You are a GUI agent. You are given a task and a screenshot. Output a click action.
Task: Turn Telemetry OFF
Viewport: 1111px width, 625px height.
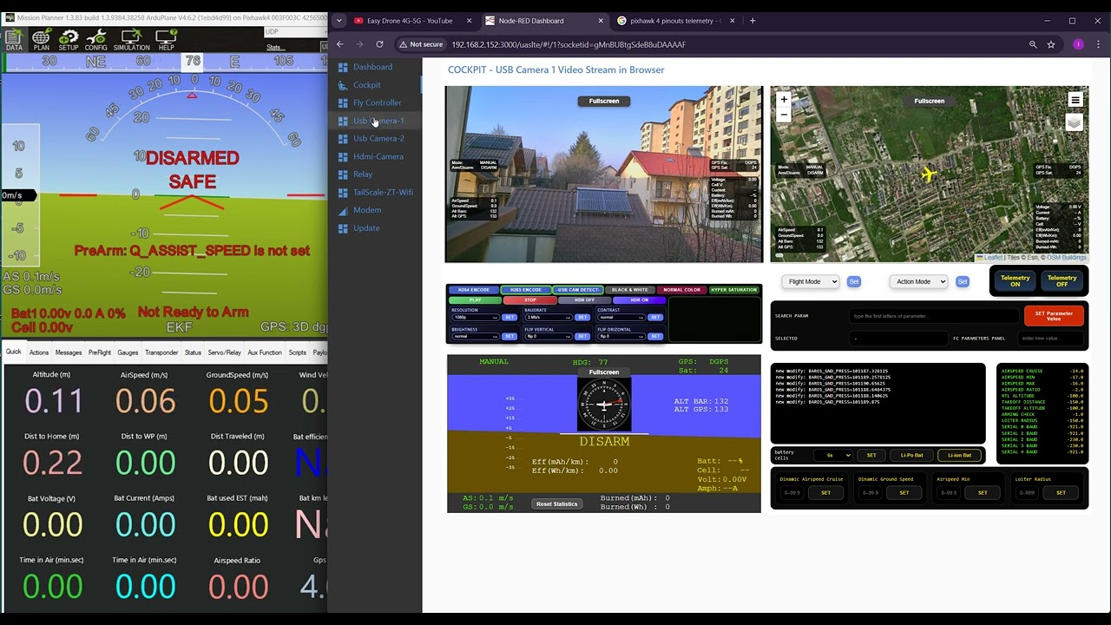1062,281
